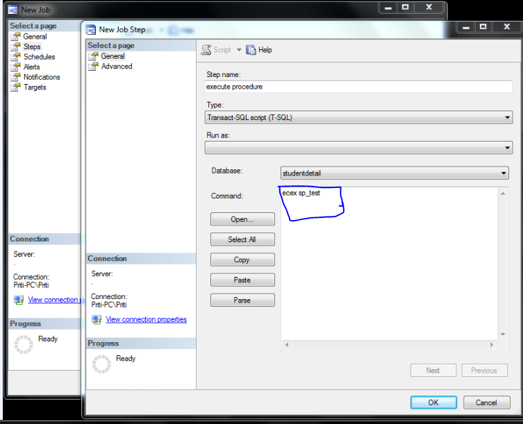The width and height of the screenshot is (523, 424).
Task: Select Advanced page label in New Job Step
Action: (117, 66)
